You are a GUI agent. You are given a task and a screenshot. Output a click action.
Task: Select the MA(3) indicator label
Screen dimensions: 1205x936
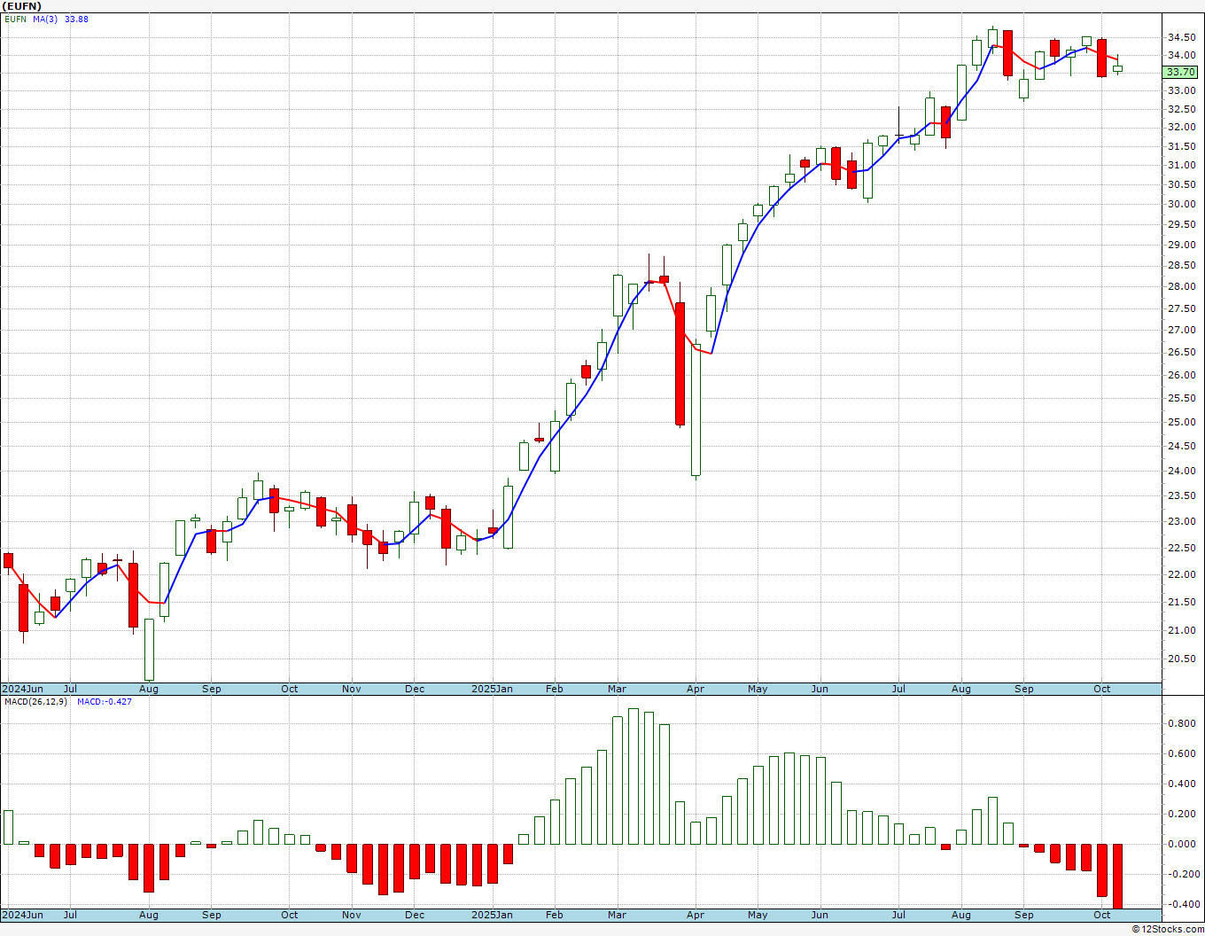[45, 19]
